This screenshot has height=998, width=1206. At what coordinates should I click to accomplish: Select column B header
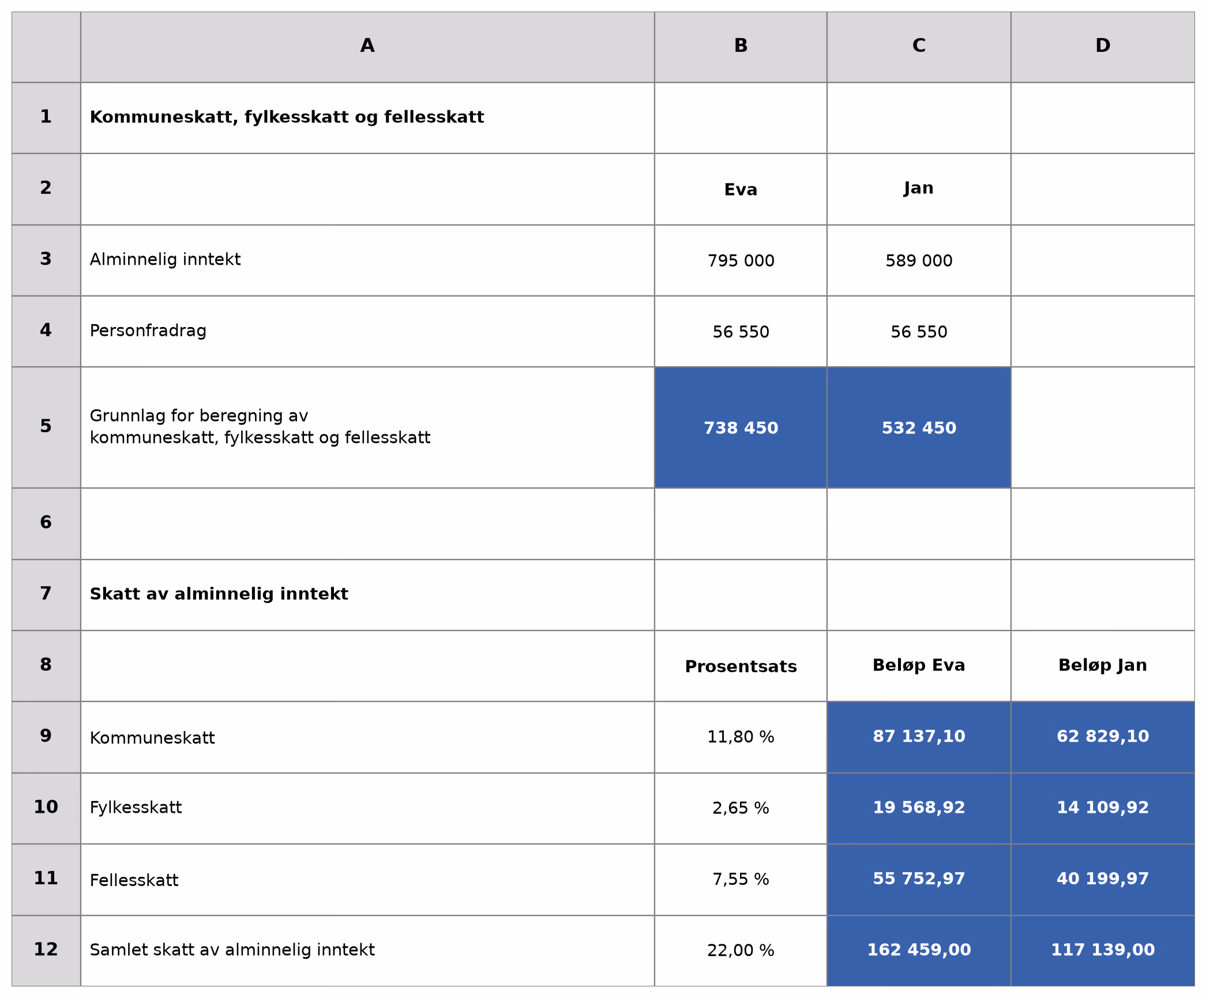(741, 47)
